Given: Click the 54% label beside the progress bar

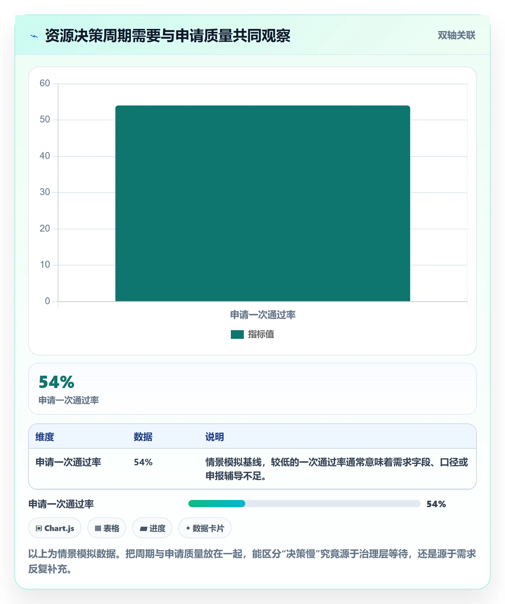Looking at the screenshot, I should pyautogui.click(x=436, y=504).
